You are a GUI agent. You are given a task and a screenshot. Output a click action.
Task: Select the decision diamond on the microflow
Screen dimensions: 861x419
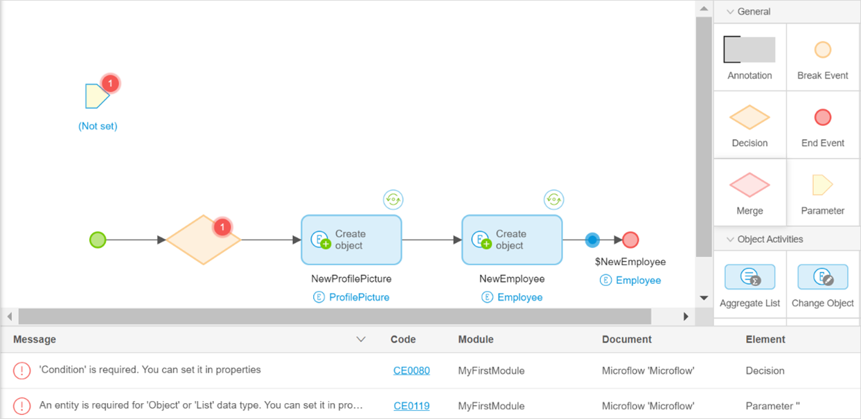tap(203, 240)
